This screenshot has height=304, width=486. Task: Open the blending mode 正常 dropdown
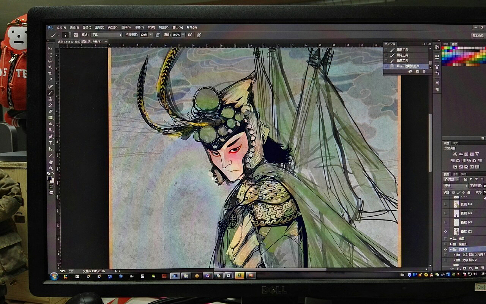point(106,35)
